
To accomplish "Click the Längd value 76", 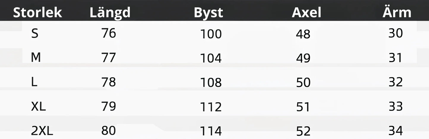I will click(108, 33).
